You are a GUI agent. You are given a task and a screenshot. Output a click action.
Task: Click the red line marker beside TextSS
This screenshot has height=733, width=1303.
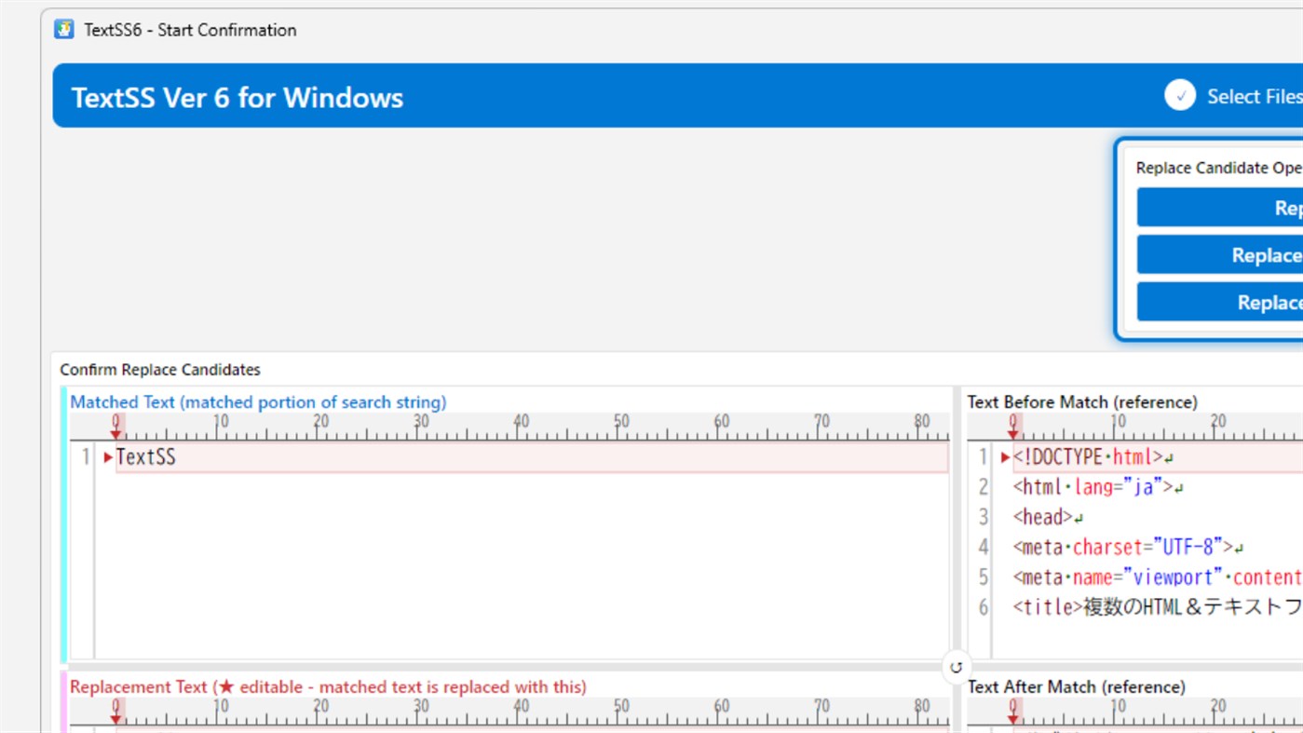pyautogui.click(x=108, y=457)
